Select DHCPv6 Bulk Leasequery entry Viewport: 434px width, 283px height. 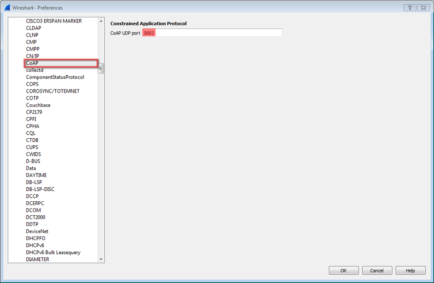53,252
